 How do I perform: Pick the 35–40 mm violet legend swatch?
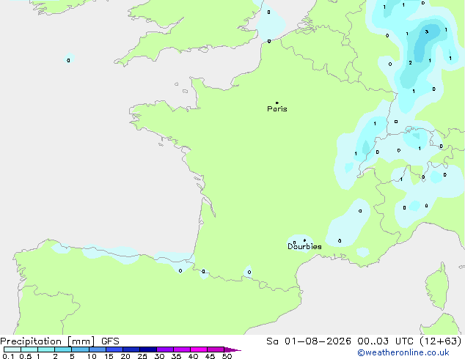pyautogui.click(x=182, y=349)
